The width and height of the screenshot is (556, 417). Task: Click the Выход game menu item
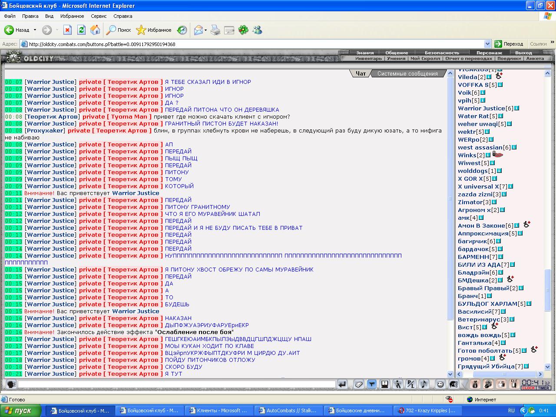click(x=523, y=53)
